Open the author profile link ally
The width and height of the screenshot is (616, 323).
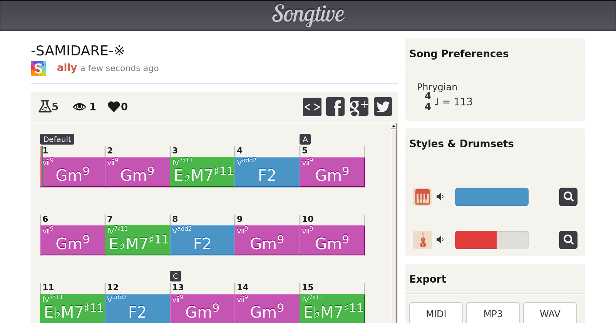point(67,68)
